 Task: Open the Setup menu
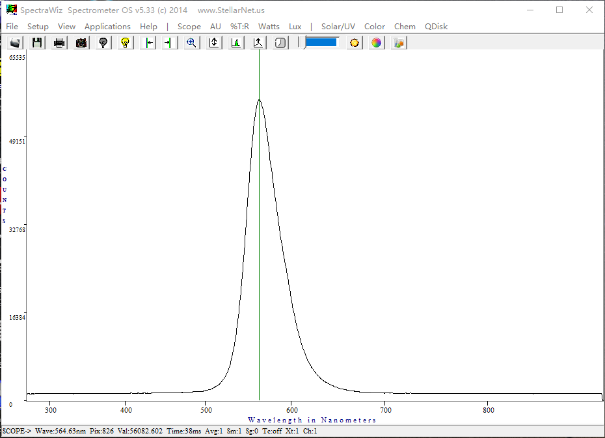(38, 27)
